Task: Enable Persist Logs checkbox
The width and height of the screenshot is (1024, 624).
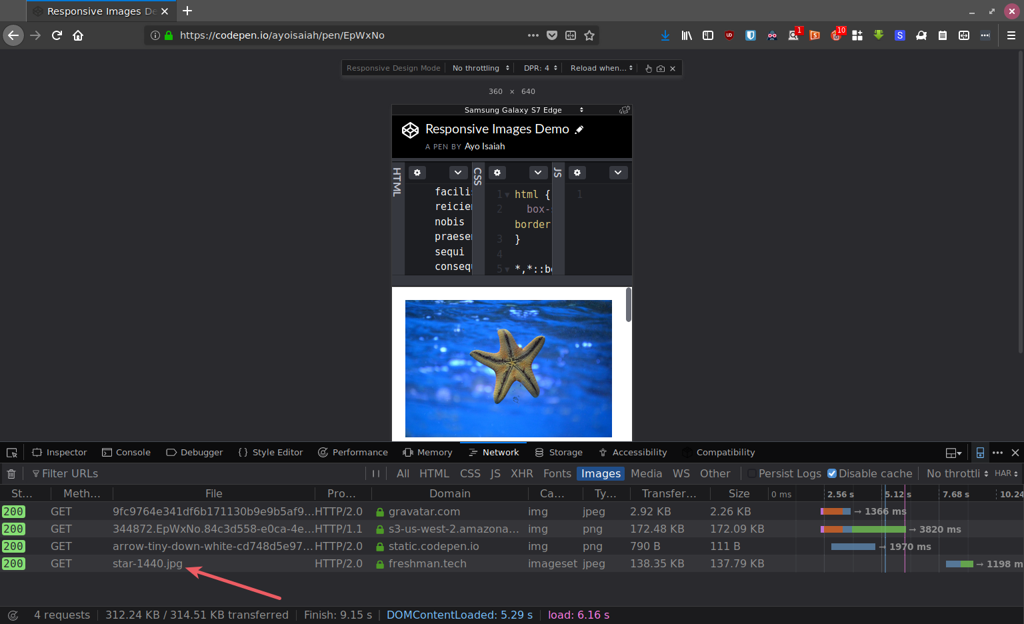Action: 752,474
